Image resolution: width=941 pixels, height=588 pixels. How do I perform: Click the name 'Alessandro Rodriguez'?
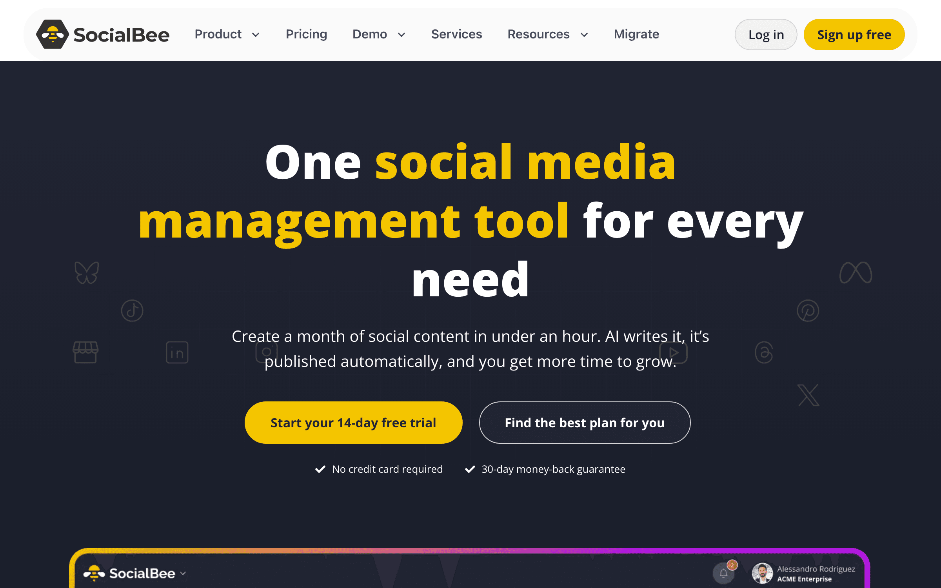pos(816,569)
